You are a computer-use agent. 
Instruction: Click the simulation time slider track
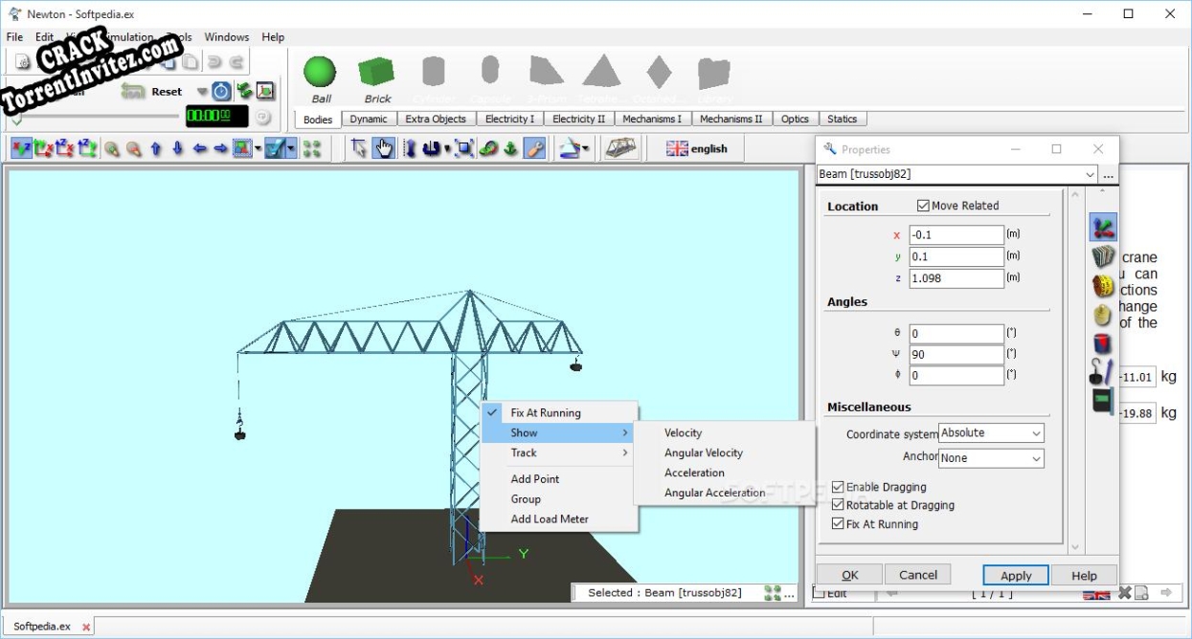pos(96,119)
